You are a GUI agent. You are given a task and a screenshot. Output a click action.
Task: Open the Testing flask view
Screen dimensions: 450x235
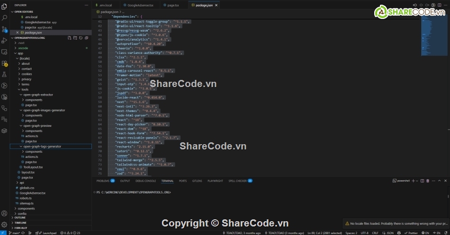(4, 75)
